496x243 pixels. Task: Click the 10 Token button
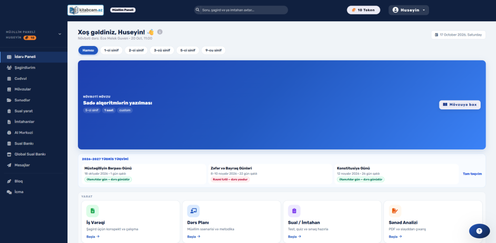pyautogui.click(x=364, y=10)
